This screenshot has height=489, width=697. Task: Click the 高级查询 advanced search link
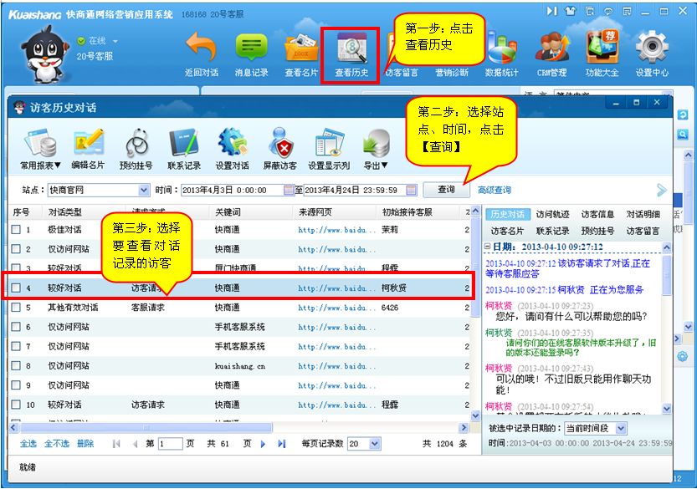tap(495, 191)
